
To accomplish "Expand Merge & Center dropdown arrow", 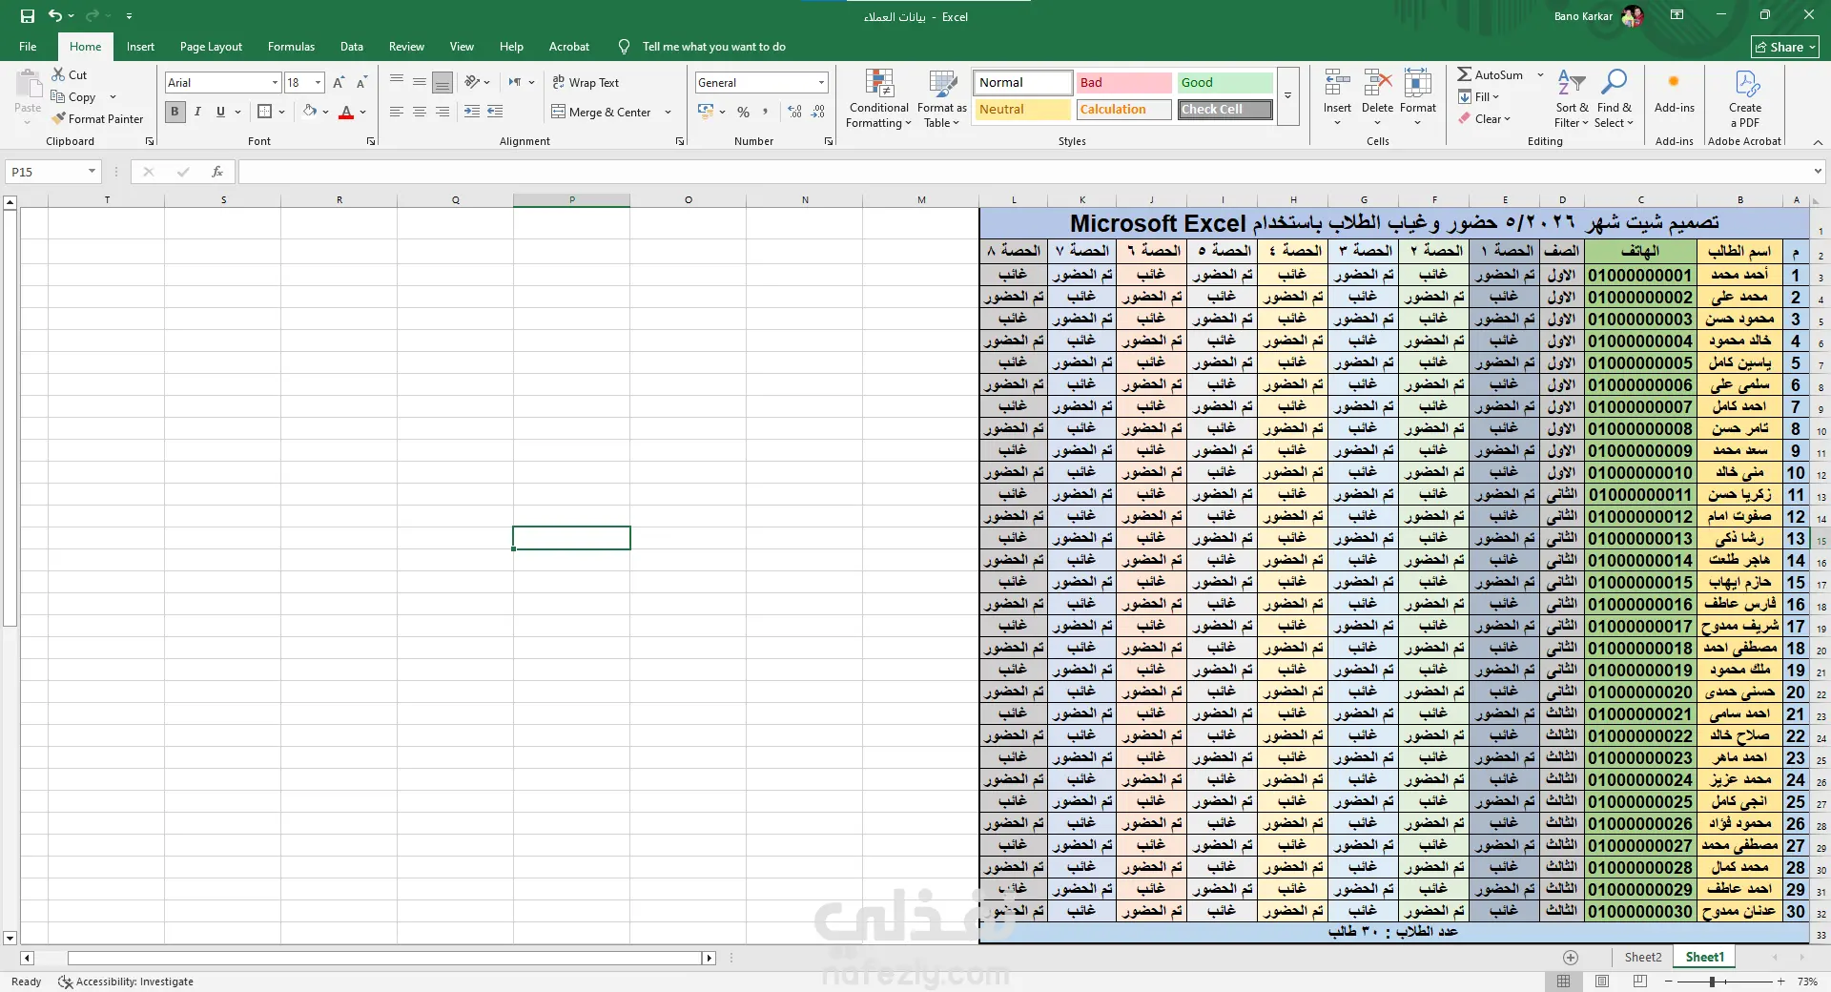I will (x=668, y=112).
